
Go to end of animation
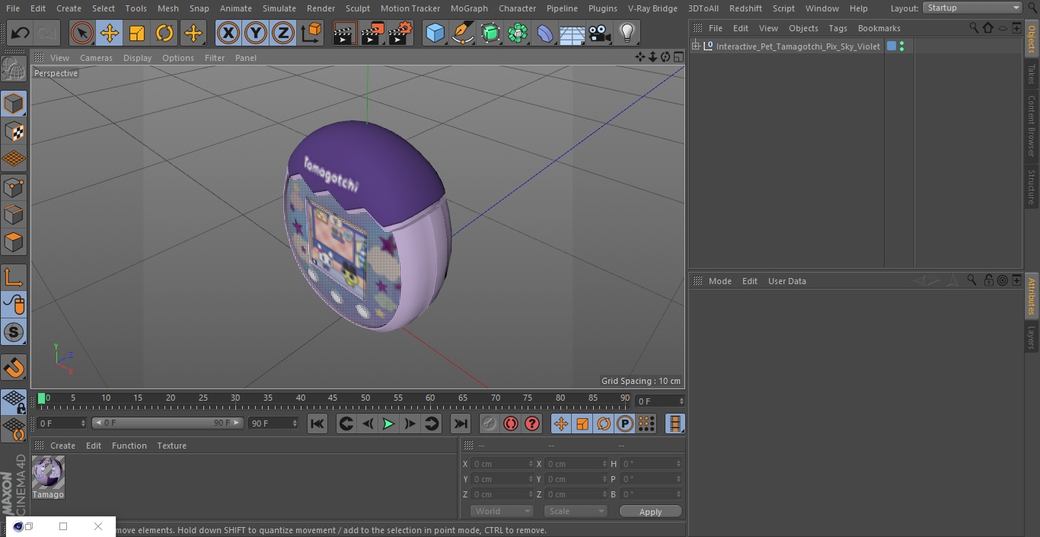(461, 424)
